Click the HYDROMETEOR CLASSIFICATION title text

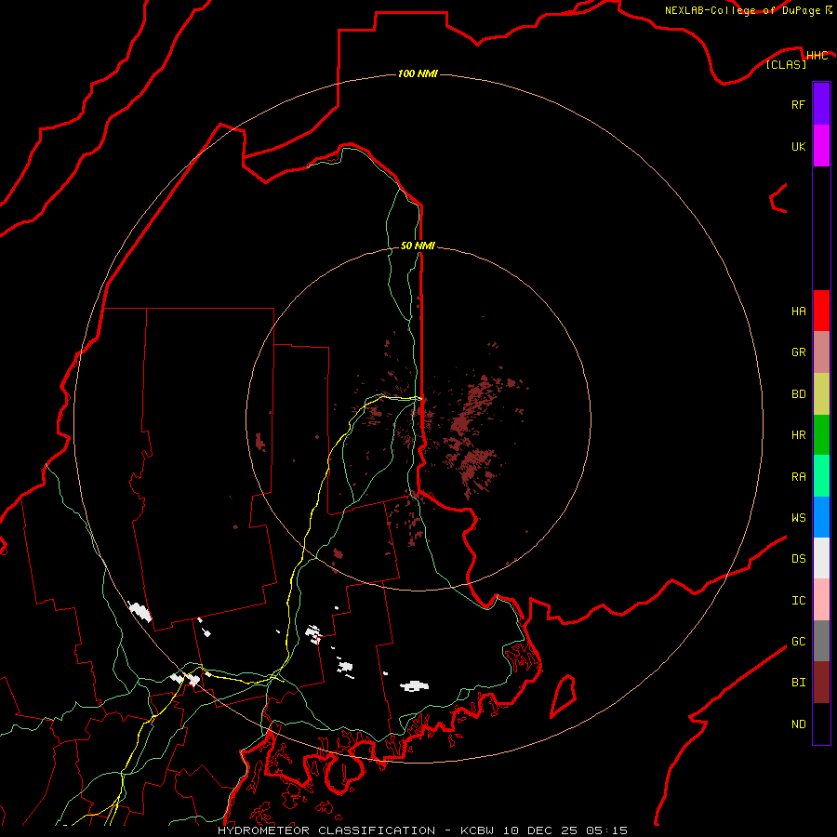(x=326, y=830)
